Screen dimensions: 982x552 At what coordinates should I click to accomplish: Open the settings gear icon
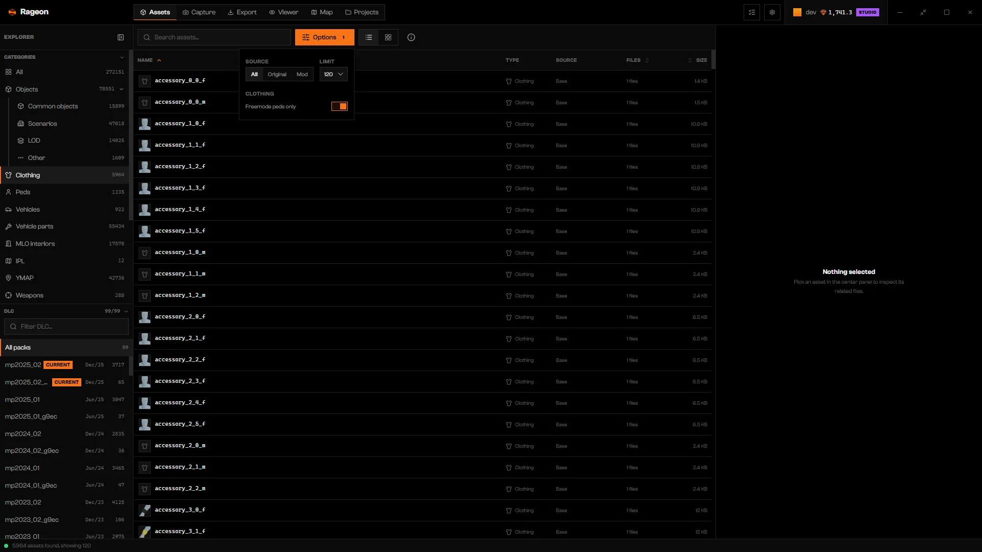(x=772, y=12)
